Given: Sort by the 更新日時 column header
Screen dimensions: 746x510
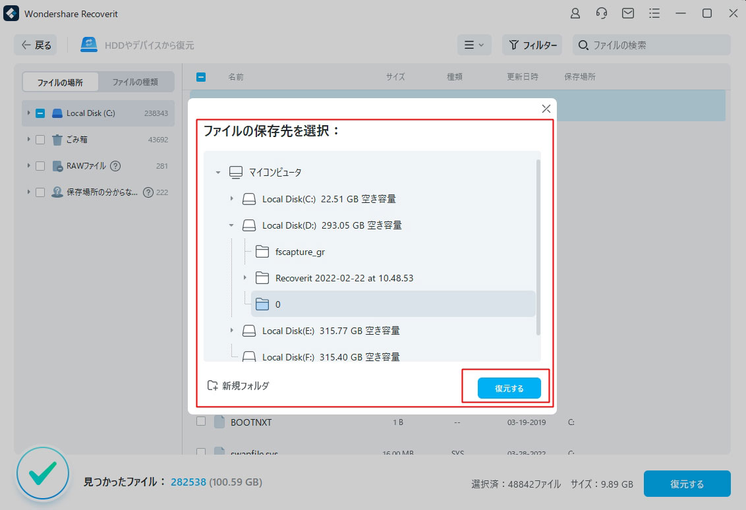Looking at the screenshot, I should (523, 76).
